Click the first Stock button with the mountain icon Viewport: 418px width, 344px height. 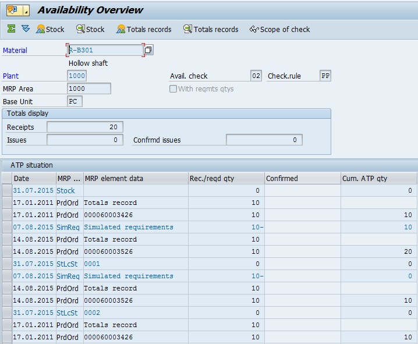coord(50,29)
